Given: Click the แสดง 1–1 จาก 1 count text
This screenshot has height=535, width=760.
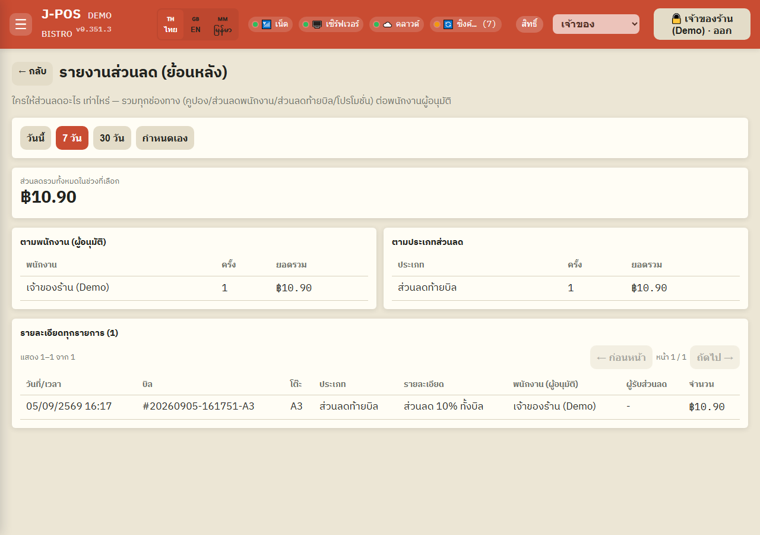Looking at the screenshot, I should (x=47, y=357).
